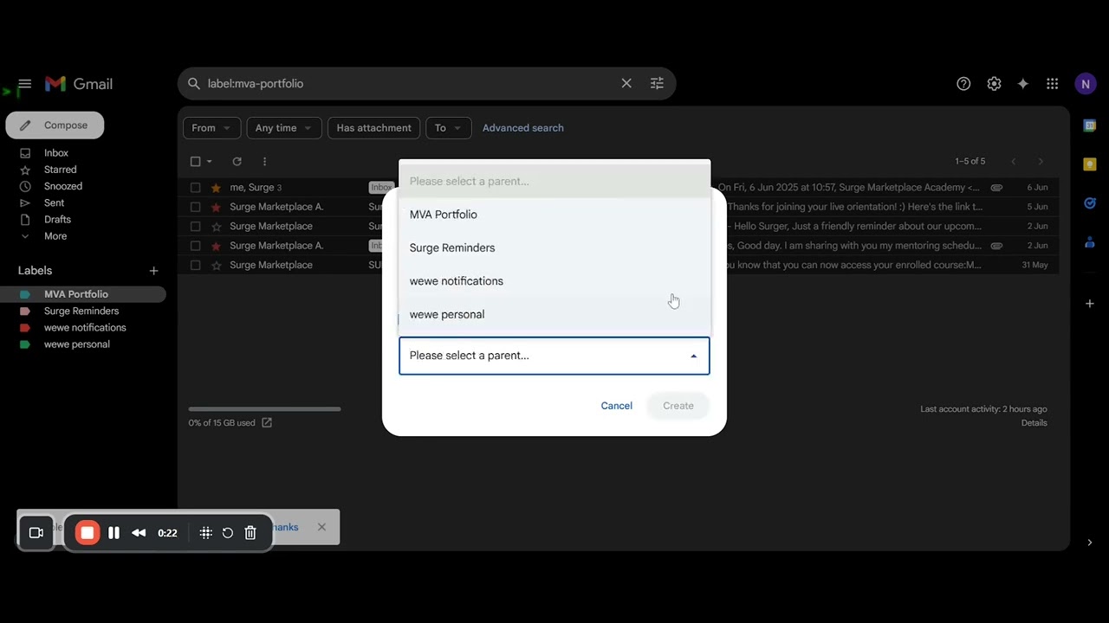
Task: Toggle camera icon on recorder toolbar
Action: click(x=36, y=533)
